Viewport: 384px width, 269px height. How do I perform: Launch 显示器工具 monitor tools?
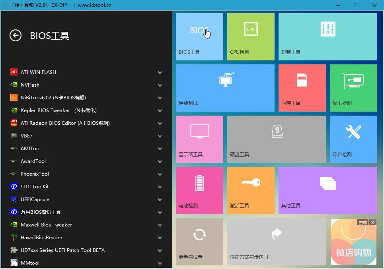pos(199,139)
